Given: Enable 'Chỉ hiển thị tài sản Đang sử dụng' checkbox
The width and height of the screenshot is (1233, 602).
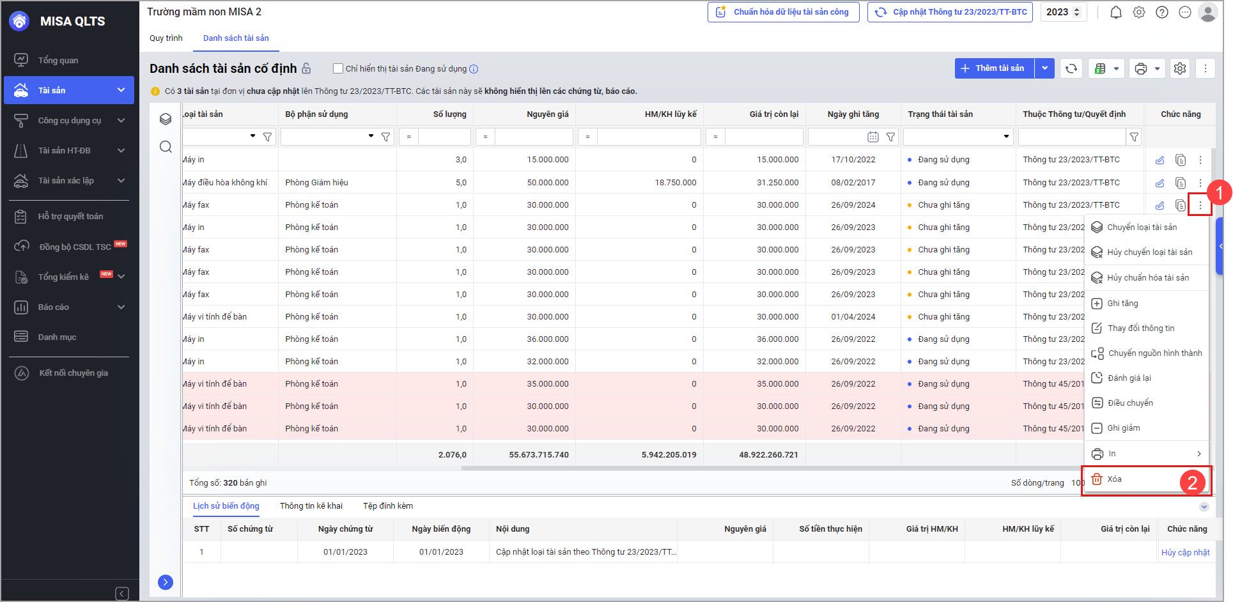Looking at the screenshot, I should coord(338,68).
